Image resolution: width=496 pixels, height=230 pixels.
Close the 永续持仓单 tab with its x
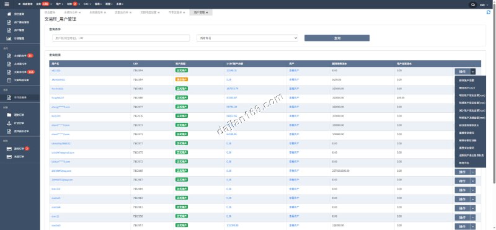click(80, 12)
